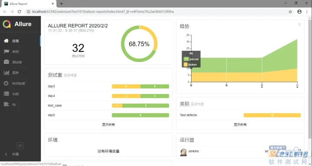The image size is (312, 166).
Task: Open the test_case suite row
Action: coord(108,105)
